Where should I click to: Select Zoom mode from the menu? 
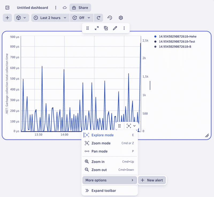coord(102,143)
